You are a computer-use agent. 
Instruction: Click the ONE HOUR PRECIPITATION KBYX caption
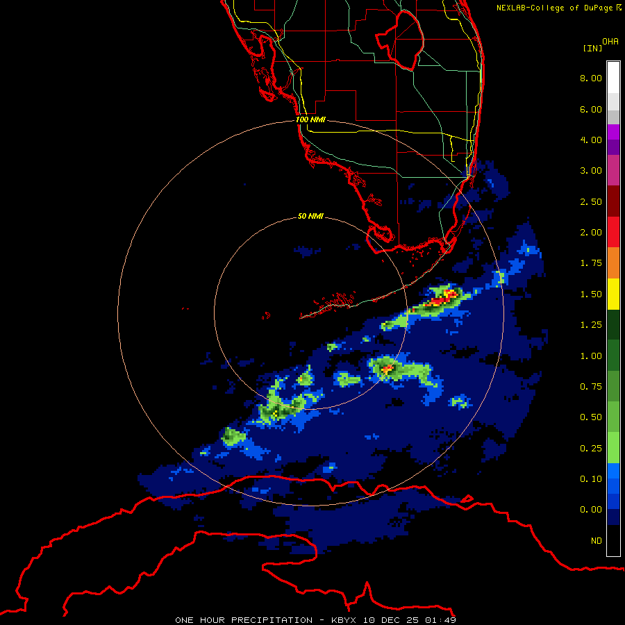(x=315, y=620)
